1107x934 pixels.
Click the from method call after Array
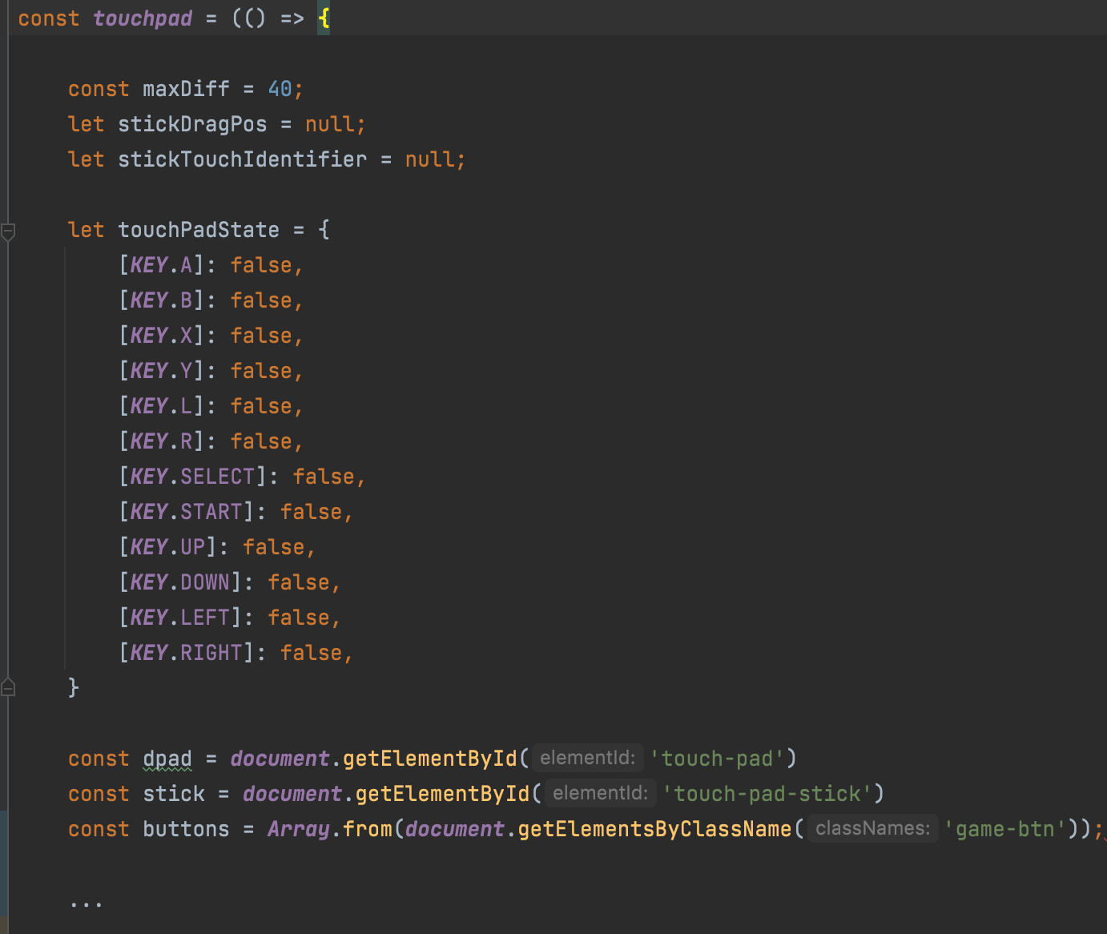tap(368, 829)
